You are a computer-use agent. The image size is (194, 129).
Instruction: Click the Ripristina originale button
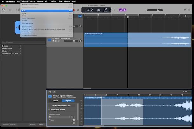[9, 125]
